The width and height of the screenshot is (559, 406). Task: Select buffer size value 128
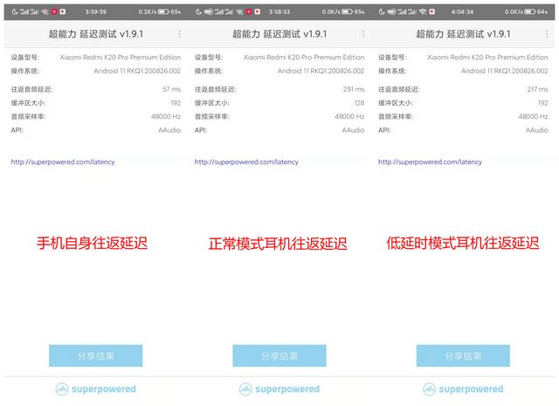pyautogui.click(x=359, y=103)
